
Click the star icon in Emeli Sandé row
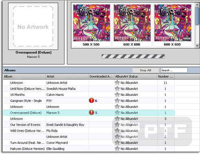pos(117,124)
